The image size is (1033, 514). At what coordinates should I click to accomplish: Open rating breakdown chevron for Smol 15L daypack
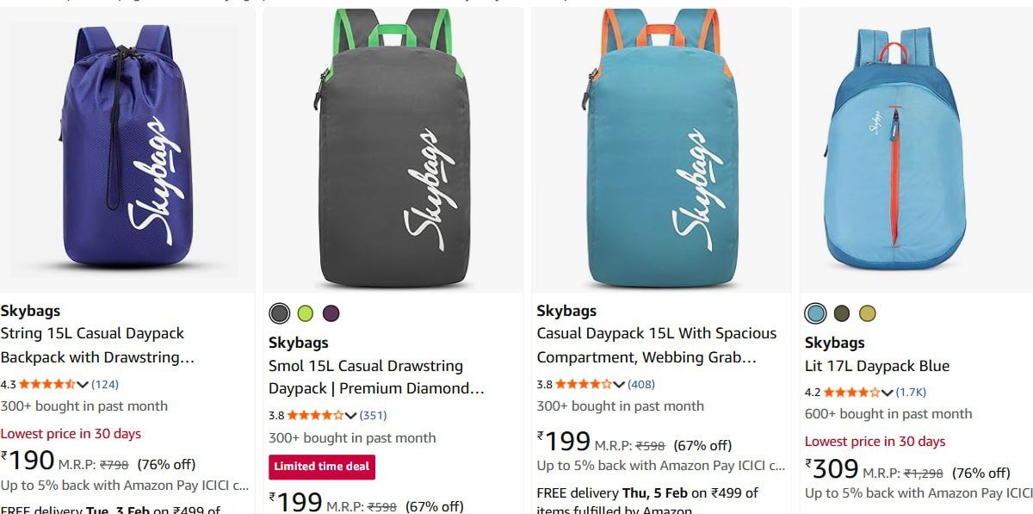click(x=350, y=416)
